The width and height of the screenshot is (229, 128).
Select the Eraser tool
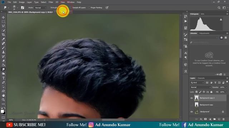tap(3, 61)
